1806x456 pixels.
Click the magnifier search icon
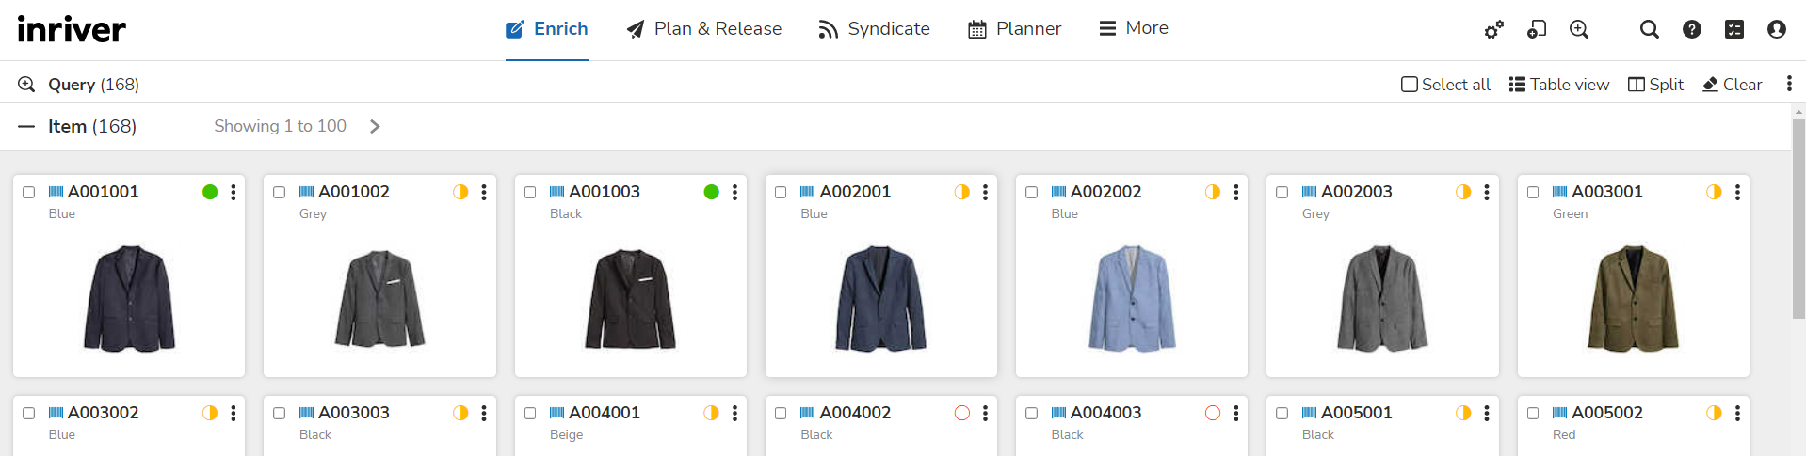pyautogui.click(x=1649, y=30)
